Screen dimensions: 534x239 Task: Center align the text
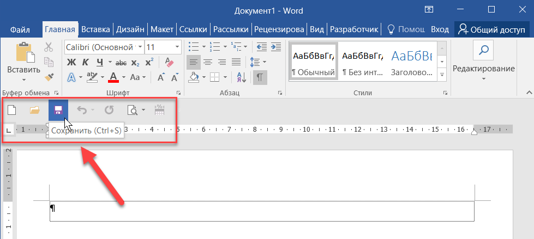pyautogui.click(x=208, y=62)
